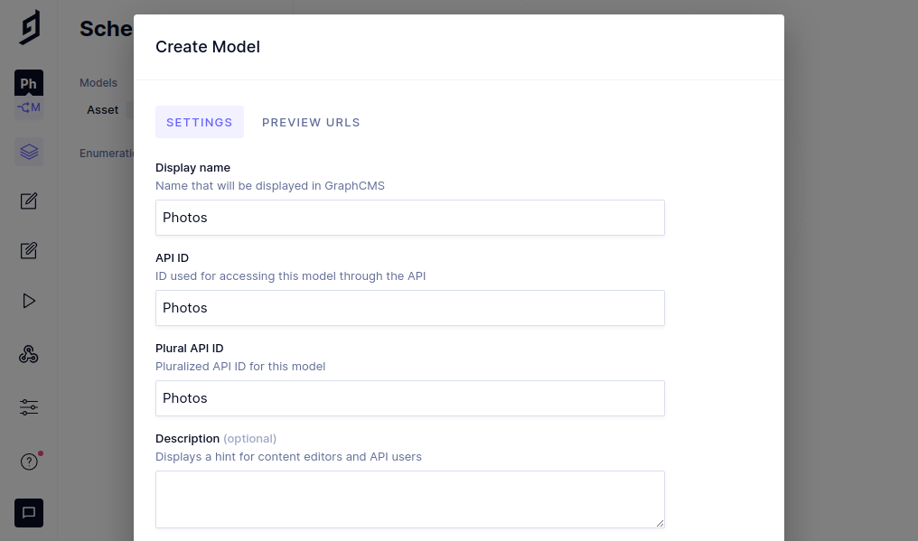
Task: Click the Plural API ID field
Action: (410, 398)
